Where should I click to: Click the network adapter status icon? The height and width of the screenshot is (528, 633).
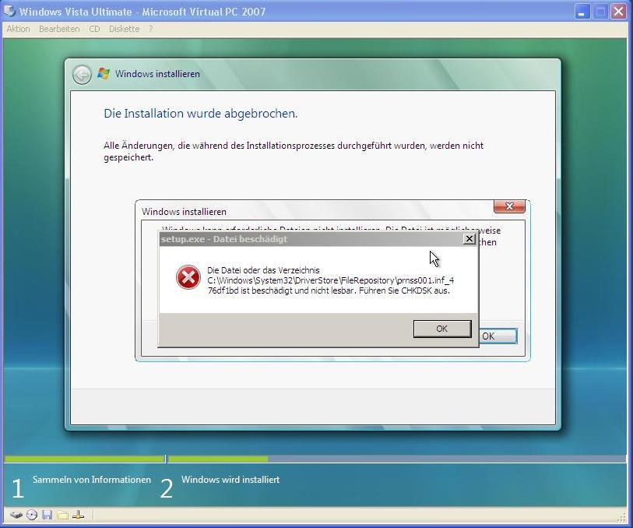pyautogui.click(x=79, y=515)
